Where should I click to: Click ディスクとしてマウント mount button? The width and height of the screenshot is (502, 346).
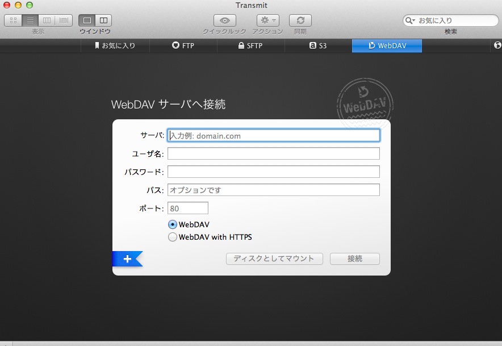pos(274,259)
